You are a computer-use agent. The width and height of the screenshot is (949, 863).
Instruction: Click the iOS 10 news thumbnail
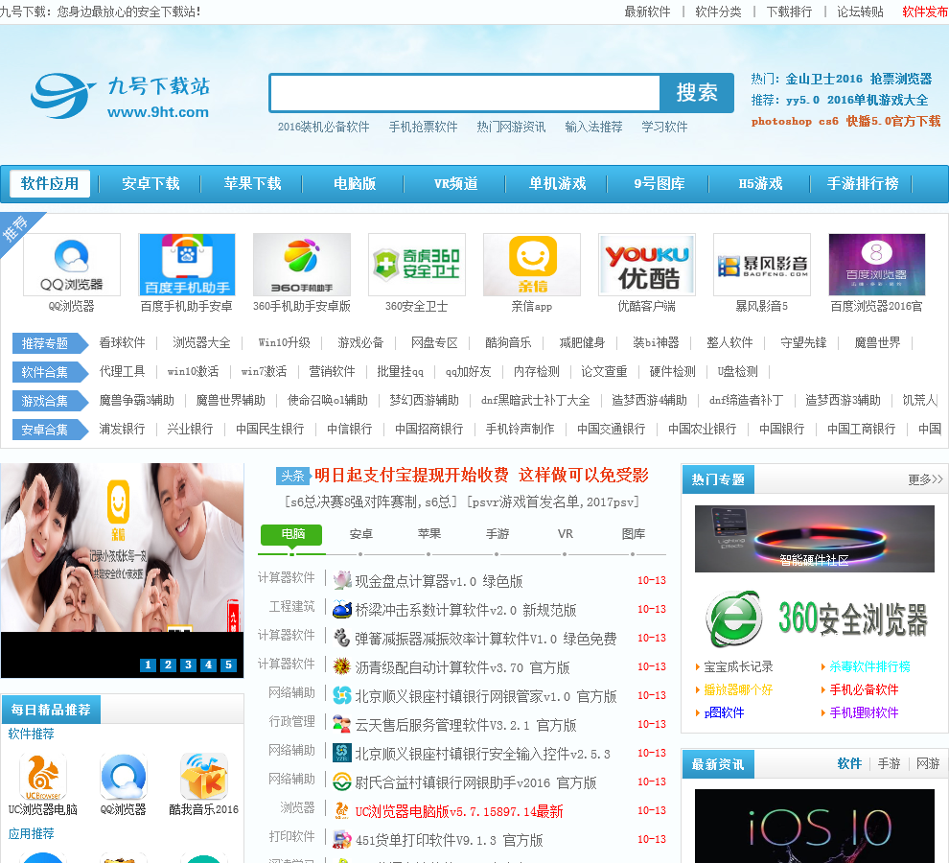(815, 826)
